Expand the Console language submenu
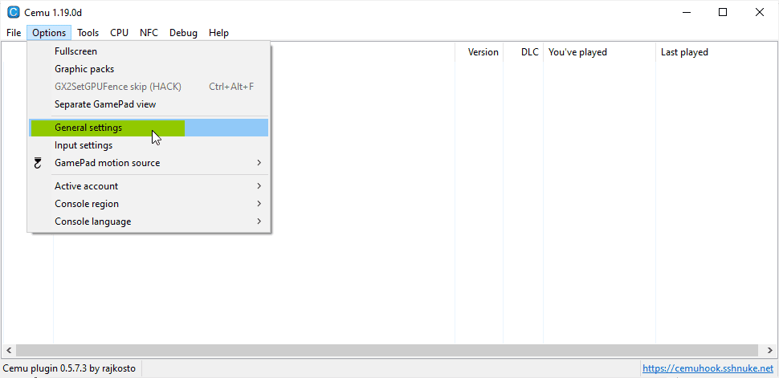Screen dimensions: 779x378 click(x=92, y=222)
